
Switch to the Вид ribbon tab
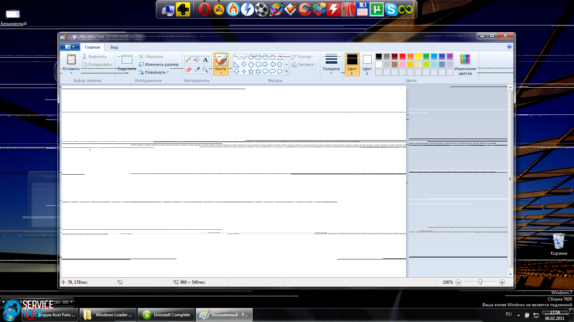[114, 47]
